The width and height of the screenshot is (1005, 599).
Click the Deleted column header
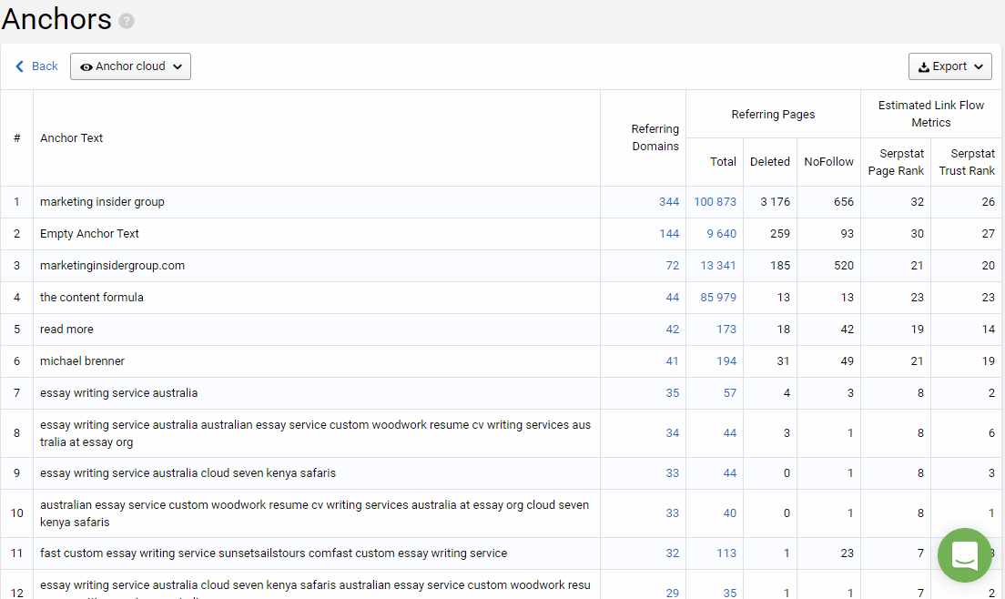click(769, 162)
